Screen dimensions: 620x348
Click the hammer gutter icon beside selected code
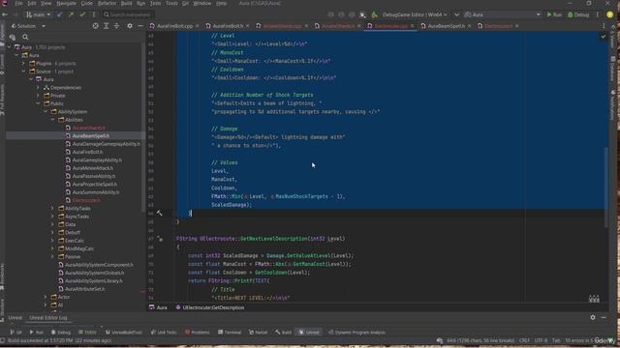click(159, 213)
